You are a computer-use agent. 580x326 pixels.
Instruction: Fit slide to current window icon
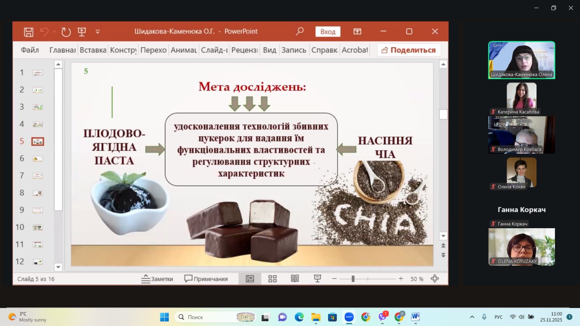pyautogui.click(x=435, y=279)
